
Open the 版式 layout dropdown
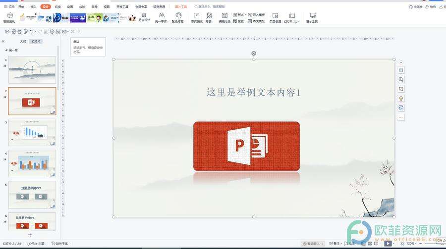(x=239, y=14)
